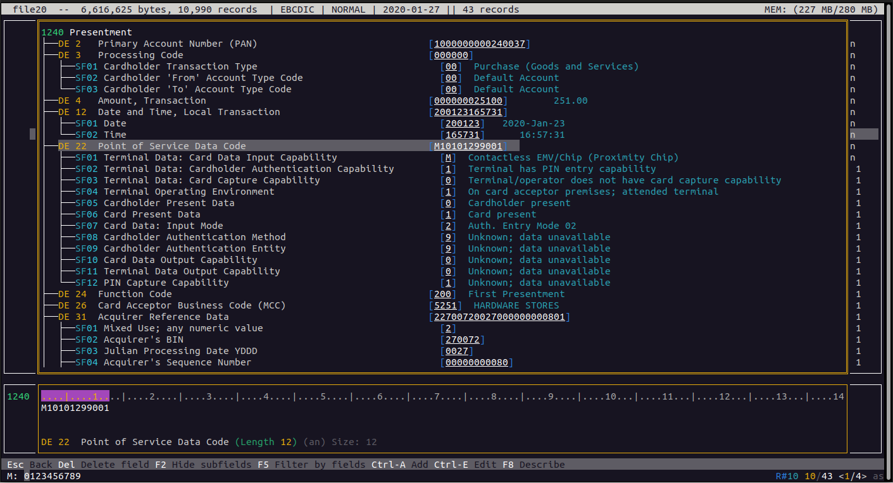893x483 pixels.
Task: Open F5 Filter by fields
Action: pyautogui.click(x=311, y=465)
